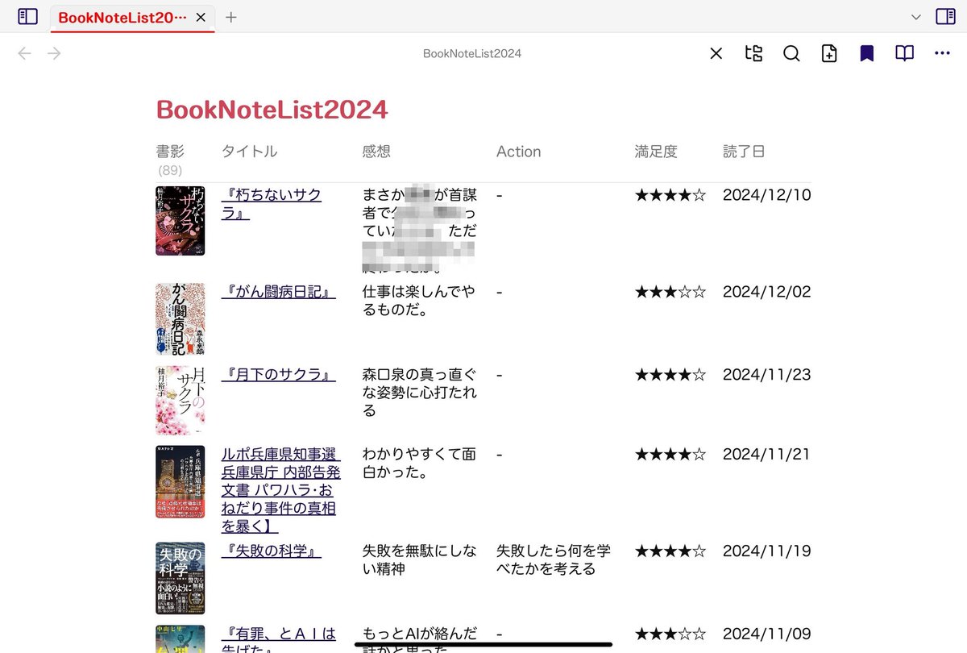Click the date 2024/11/09
This screenshot has height=653, width=967.
click(x=766, y=634)
